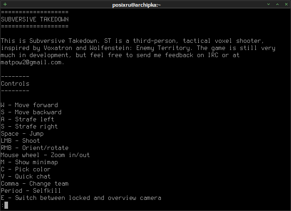291x211 pixels.
Task: Click the posixru@archipka:~ window title
Action: tap(136, 5)
